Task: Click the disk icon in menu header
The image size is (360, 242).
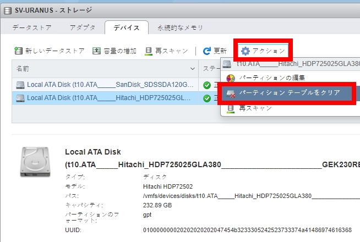Action: (x=227, y=64)
